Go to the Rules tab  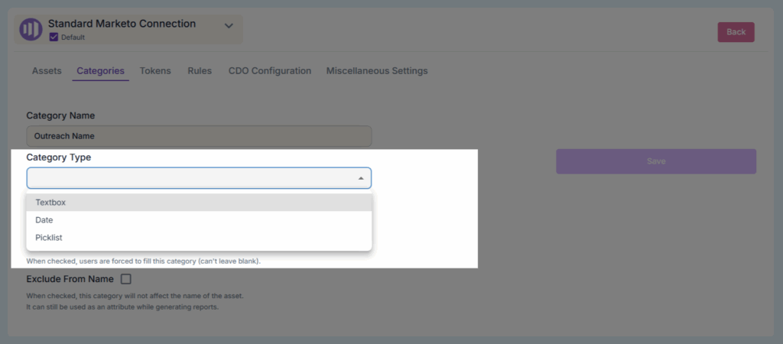(200, 71)
